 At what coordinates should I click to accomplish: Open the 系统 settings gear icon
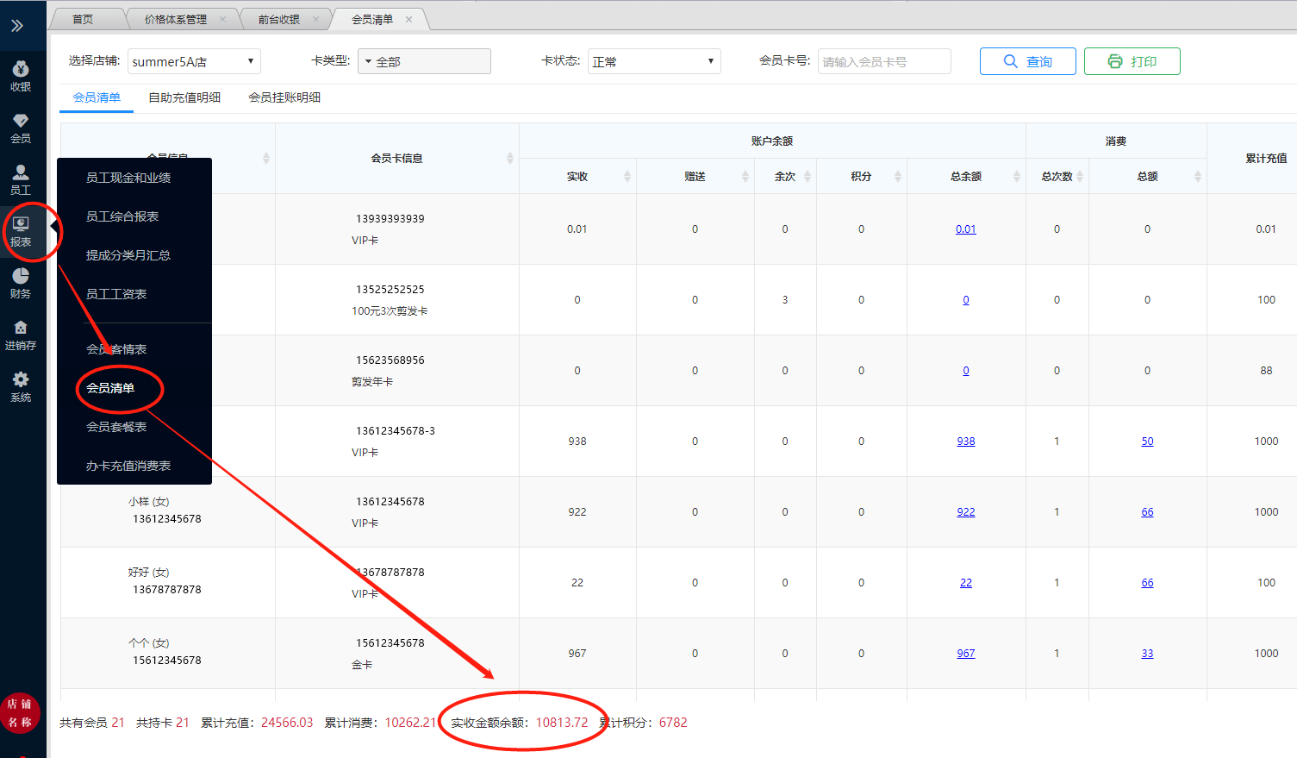pos(21,386)
